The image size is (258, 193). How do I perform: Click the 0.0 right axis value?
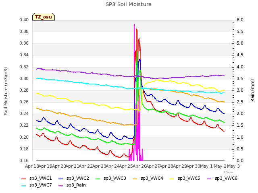[x=240, y=160]
